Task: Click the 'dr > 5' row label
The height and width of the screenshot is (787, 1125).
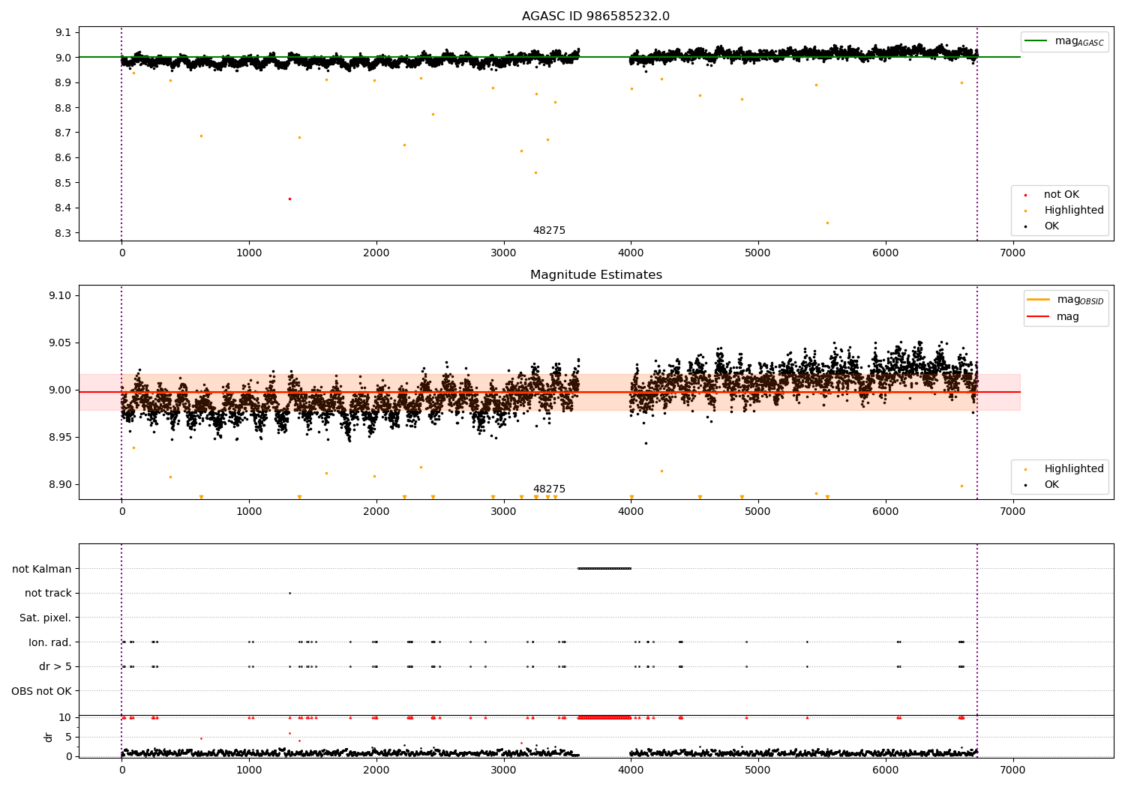Action: pyautogui.click(x=55, y=666)
